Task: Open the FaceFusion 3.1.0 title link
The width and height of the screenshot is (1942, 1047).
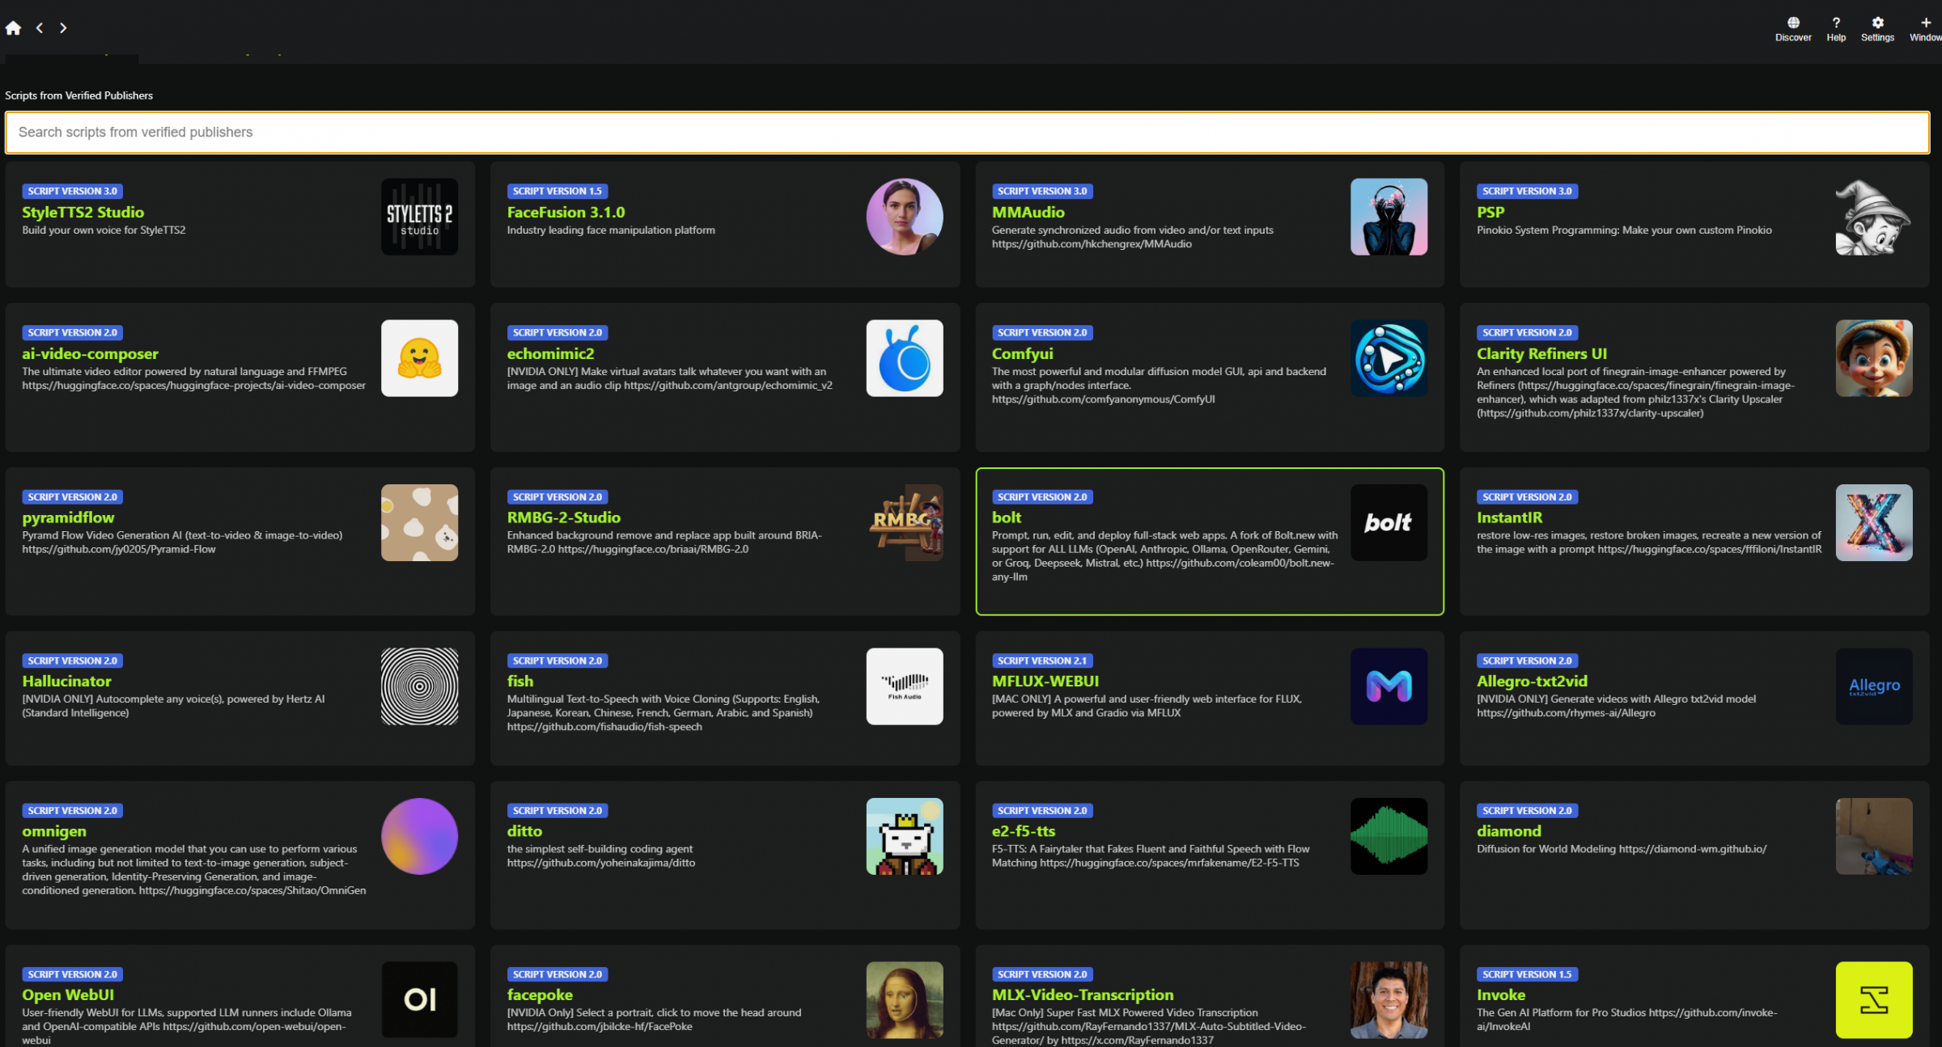Action: (566, 212)
